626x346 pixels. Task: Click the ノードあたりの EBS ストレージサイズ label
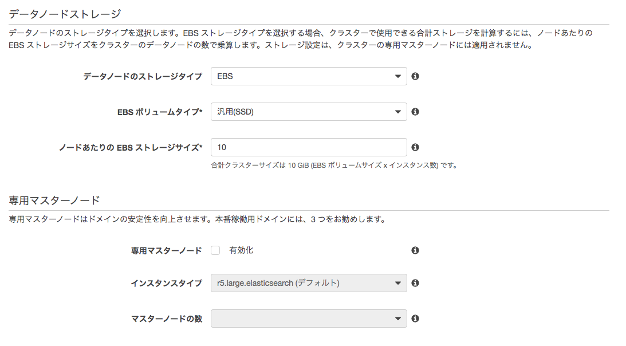tap(131, 147)
